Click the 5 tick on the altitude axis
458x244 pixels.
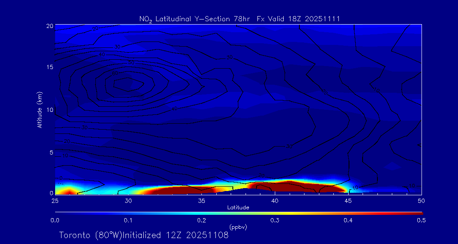(51, 152)
